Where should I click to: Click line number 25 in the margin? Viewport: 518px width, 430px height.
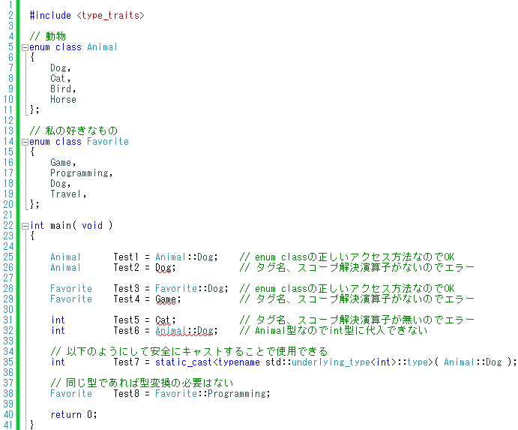coord(8,257)
